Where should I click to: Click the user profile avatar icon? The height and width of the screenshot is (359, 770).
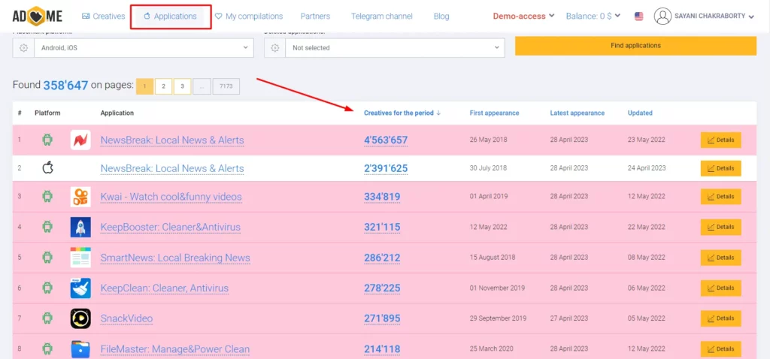point(662,16)
